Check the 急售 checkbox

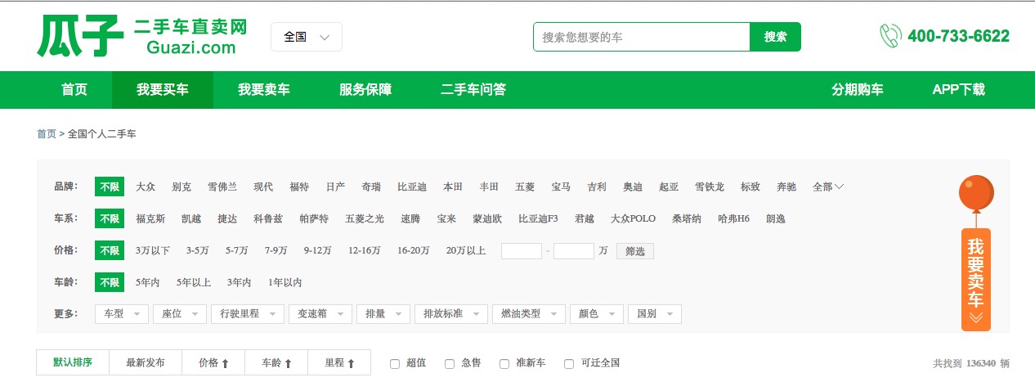tap(450, 363)
